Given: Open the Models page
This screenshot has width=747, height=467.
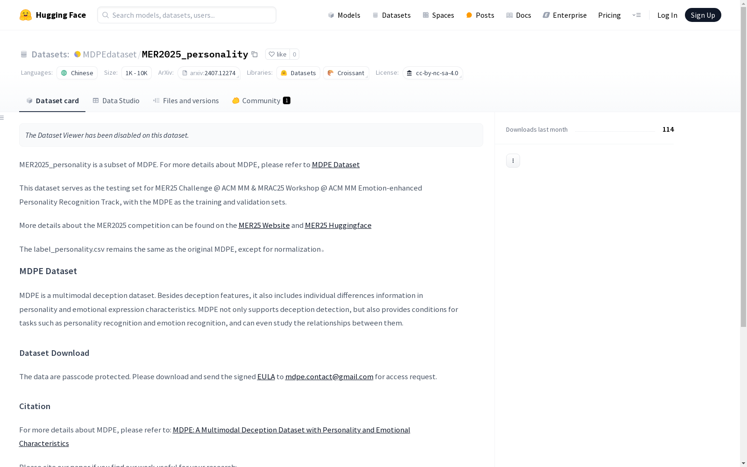Looking at the screenshot, I should 344,15.
